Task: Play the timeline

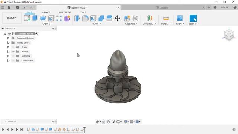Action: (12, 130)
